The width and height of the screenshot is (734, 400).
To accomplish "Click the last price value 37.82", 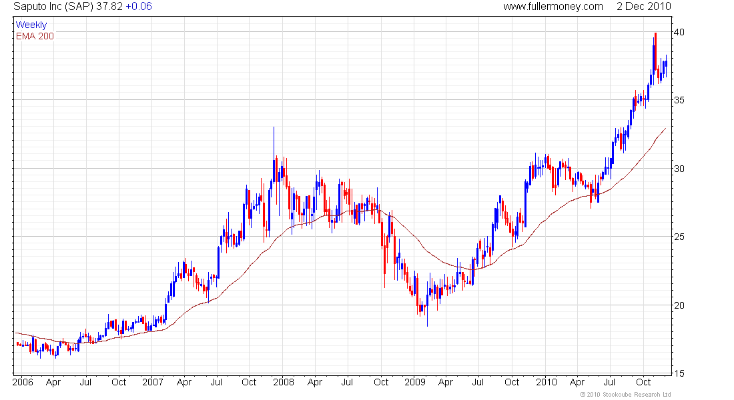I will [x=110, y=7].
